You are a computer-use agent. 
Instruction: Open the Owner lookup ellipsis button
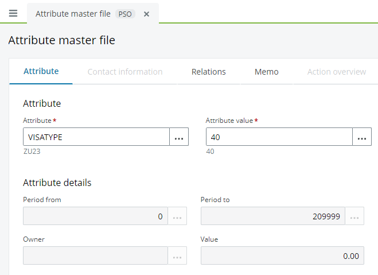pos(177,256)
